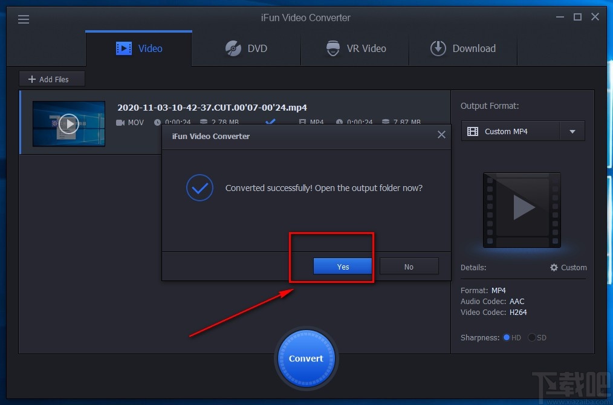This screenshot has width=613, height=405.
Task: Click the success checkmark icon
Action: point(199,188)
